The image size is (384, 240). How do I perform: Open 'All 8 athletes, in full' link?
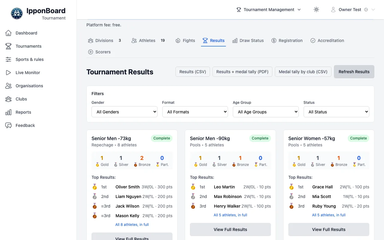(x=132, y=225)
